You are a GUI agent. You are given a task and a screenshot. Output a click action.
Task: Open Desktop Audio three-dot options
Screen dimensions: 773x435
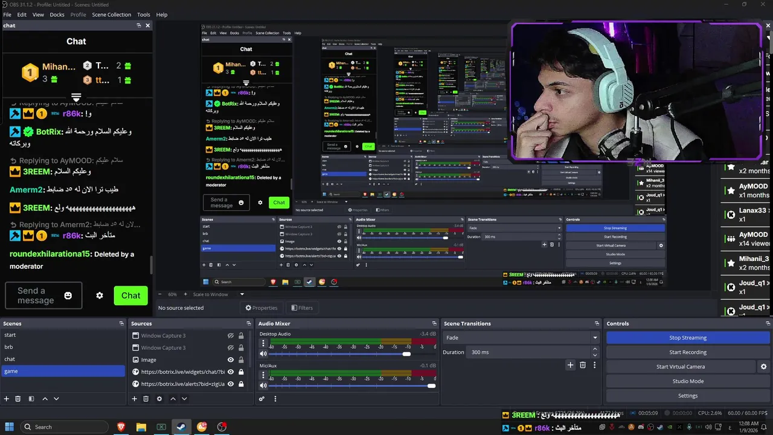click(263, 343)
